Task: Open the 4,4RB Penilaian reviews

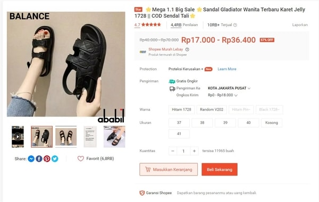Action: pos(184,25)
